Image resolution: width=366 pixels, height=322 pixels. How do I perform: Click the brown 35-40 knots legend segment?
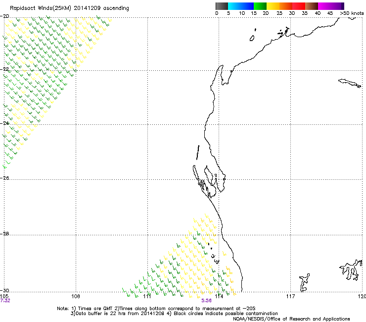[x=312, y=6]
